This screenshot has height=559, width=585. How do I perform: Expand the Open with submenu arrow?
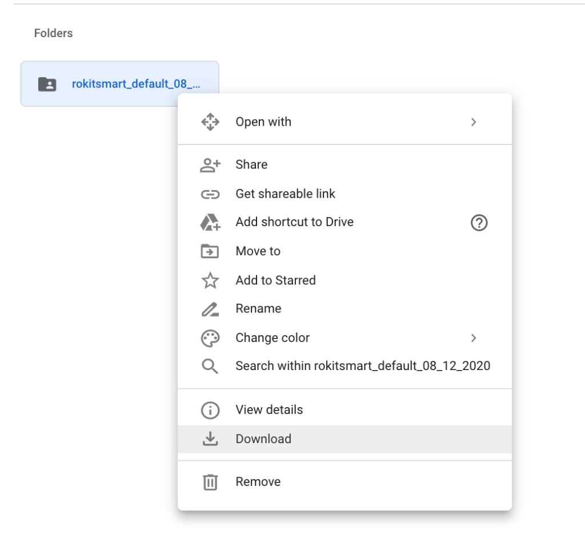(x=473, y=122)
